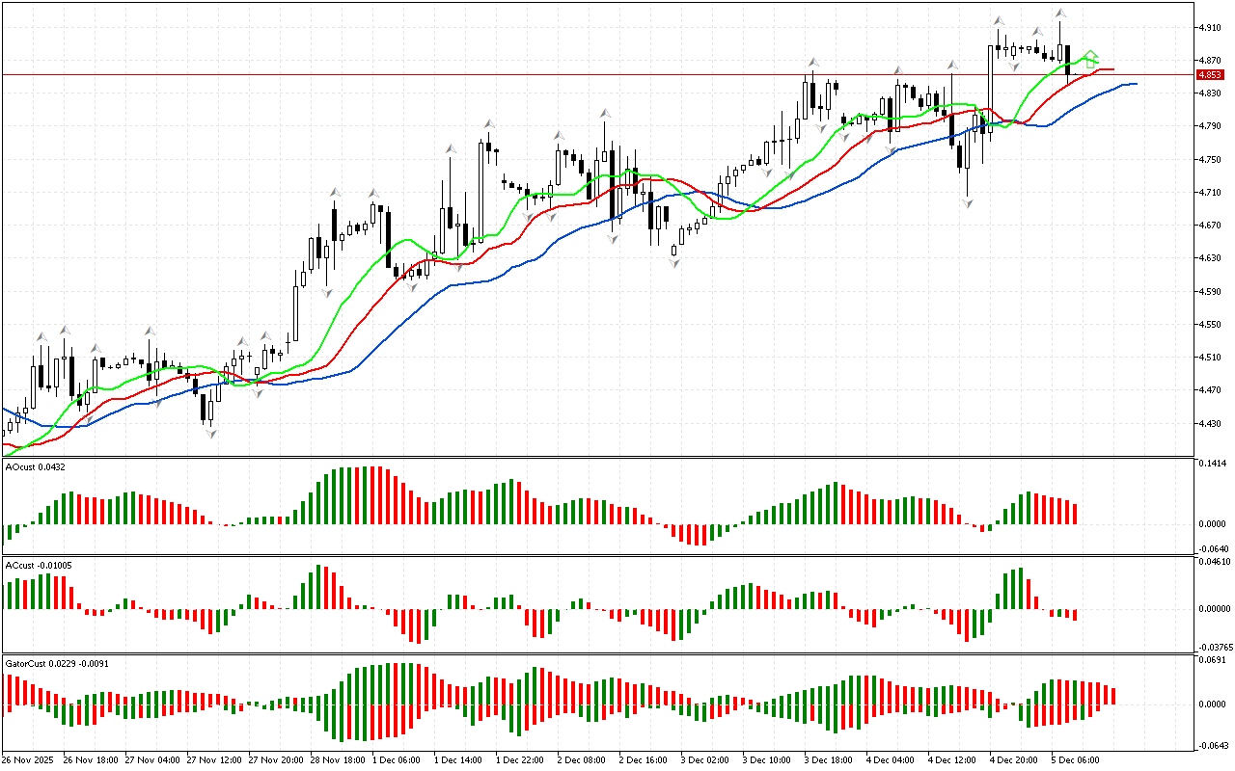Select the 0.0691 value on the GatorCust scale

click(1212, 660)
